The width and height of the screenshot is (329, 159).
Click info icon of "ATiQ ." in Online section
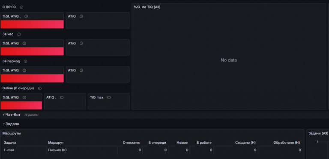tap(62, 97)
